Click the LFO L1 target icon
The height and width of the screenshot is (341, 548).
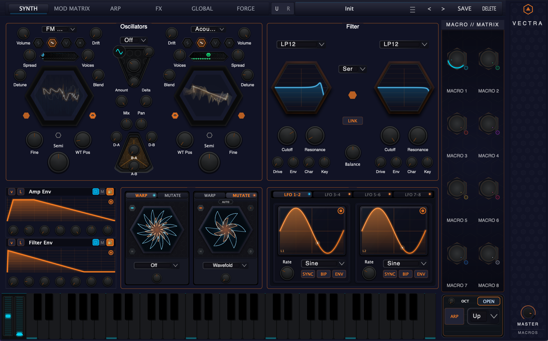[341, 211]
